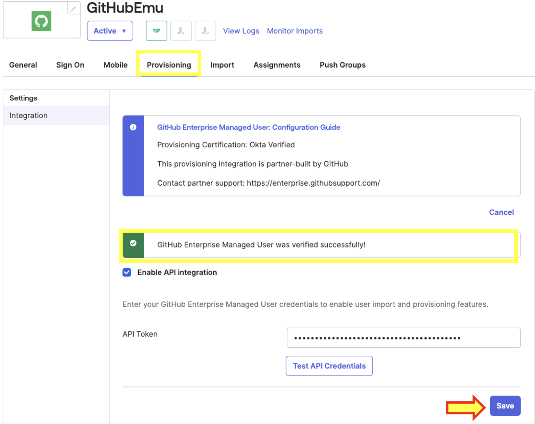Click the assign user icon button
This screenshot has width=535, height=424.
click(x=181, y=31)
